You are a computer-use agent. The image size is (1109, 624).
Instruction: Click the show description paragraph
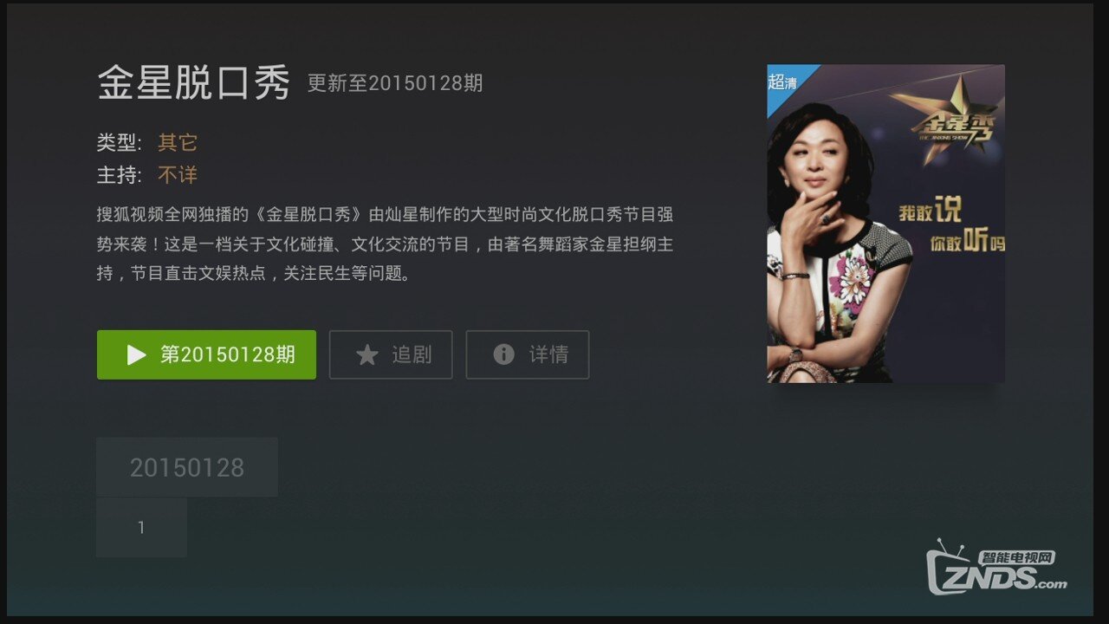click(x=385, y=244)
